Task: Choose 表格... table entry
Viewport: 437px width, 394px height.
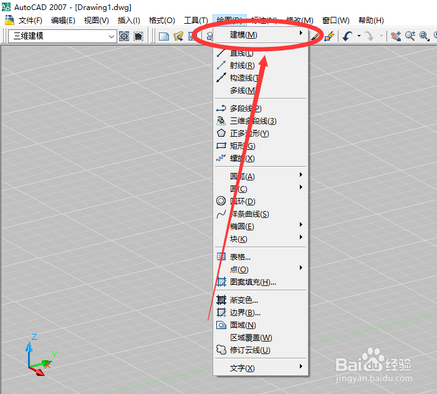Action: coord(261,257)
